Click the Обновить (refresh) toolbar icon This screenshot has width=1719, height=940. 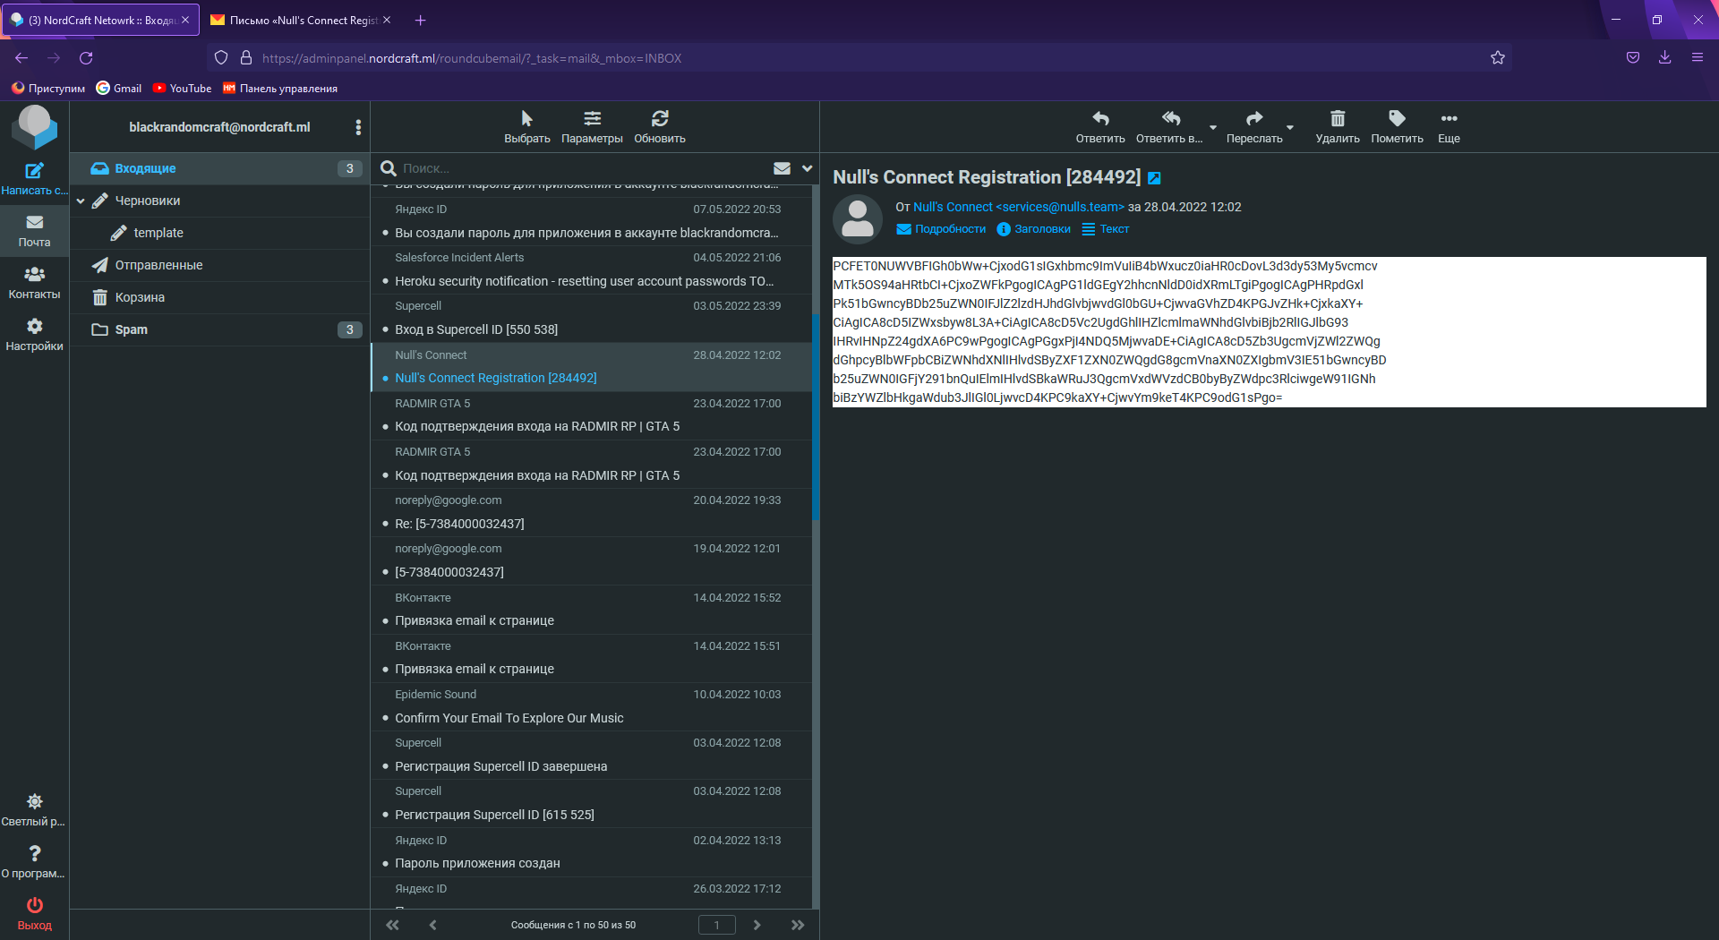click(660, 125)
